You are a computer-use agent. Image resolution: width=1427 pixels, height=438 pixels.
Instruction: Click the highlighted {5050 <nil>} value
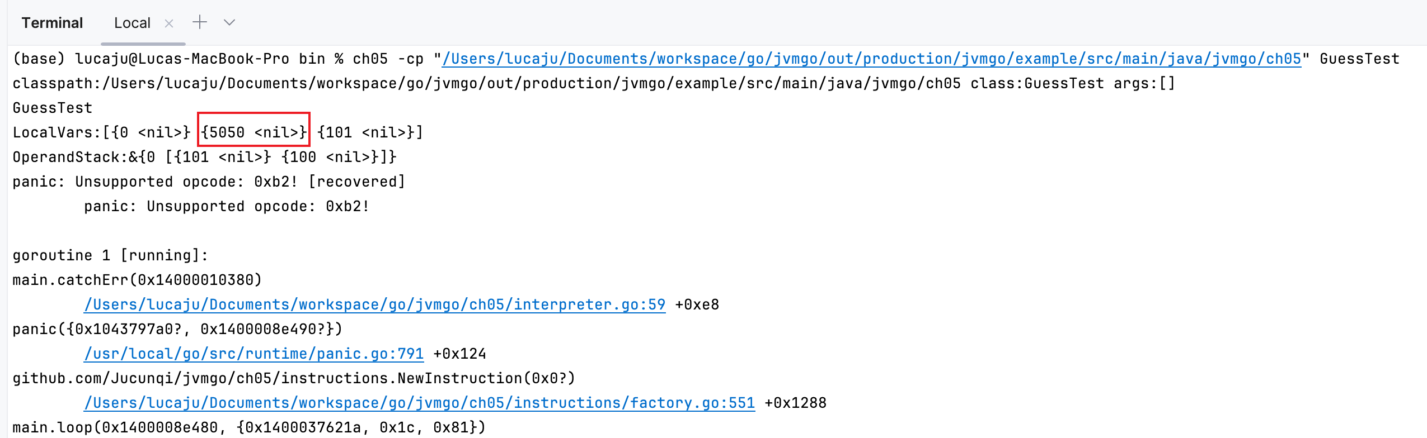click(254, 132)
